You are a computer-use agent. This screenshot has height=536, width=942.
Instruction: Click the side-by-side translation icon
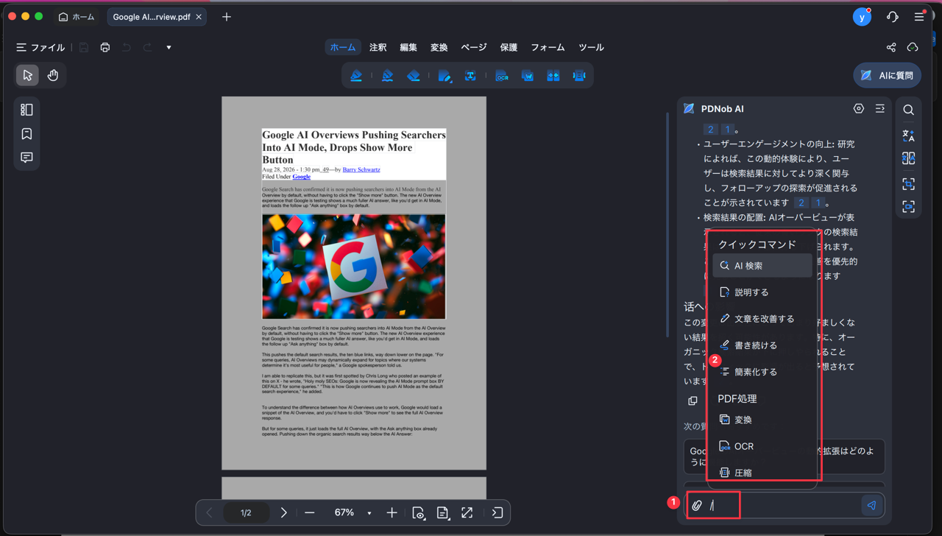909,159
